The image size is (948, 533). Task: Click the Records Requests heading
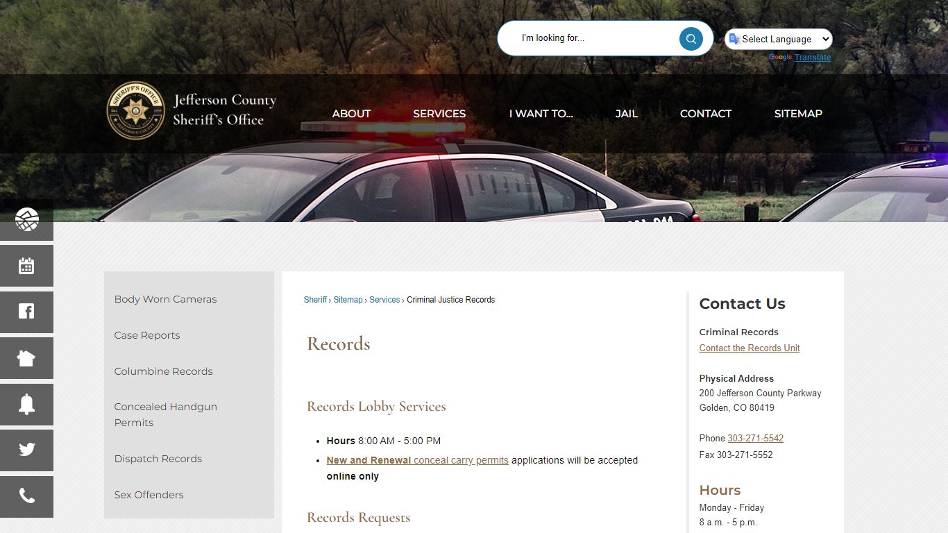point(358,518)
